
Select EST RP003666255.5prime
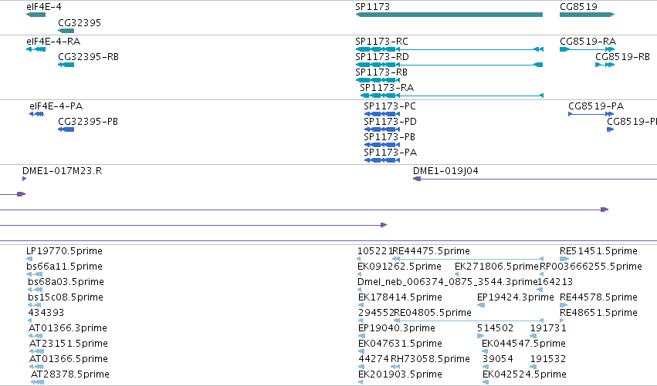(591, 267)
